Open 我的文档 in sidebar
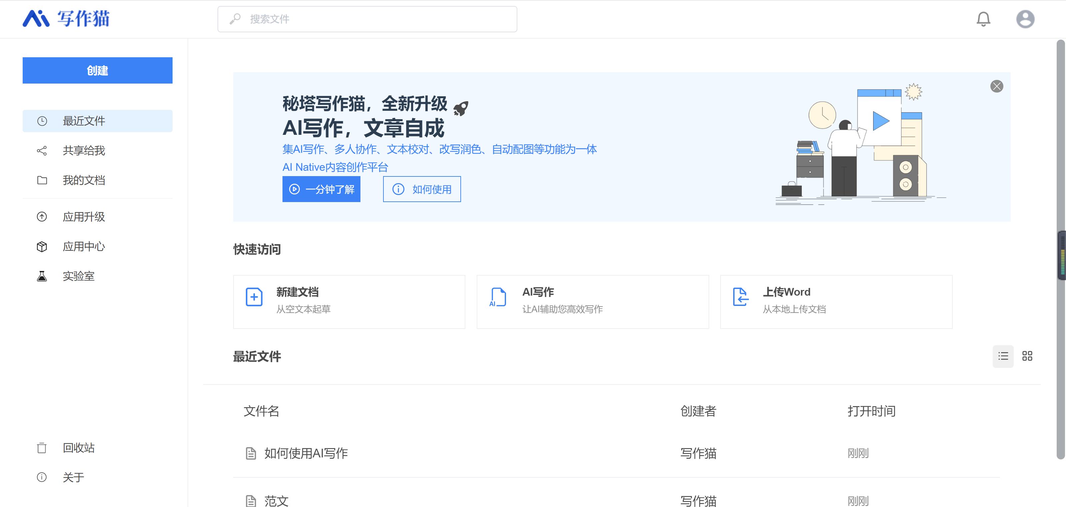The image size is (1066, 507). tap(97, 180)
